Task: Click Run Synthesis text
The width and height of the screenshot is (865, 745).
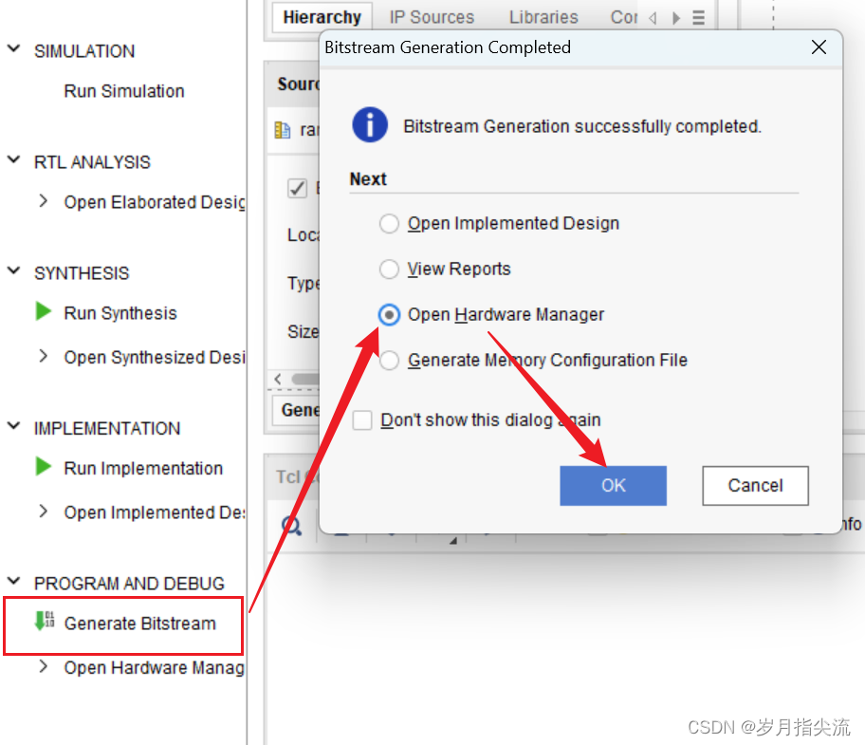Action: coord(120,313)
